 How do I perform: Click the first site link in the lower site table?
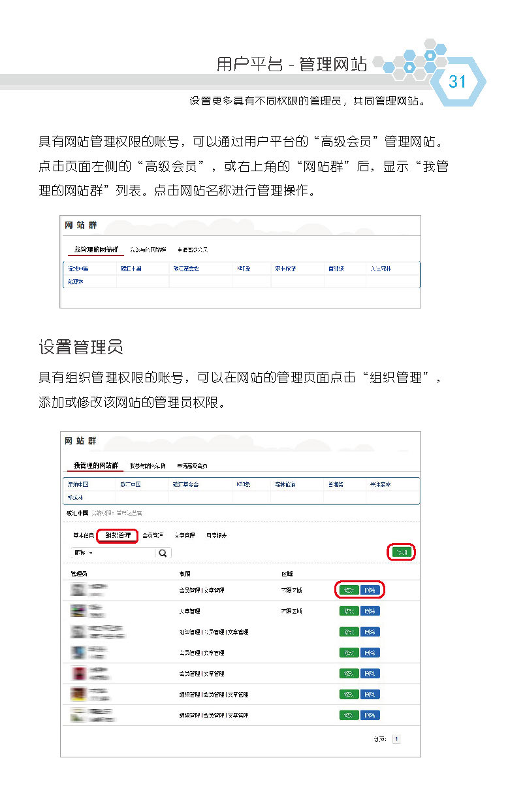tap(78, 485)
